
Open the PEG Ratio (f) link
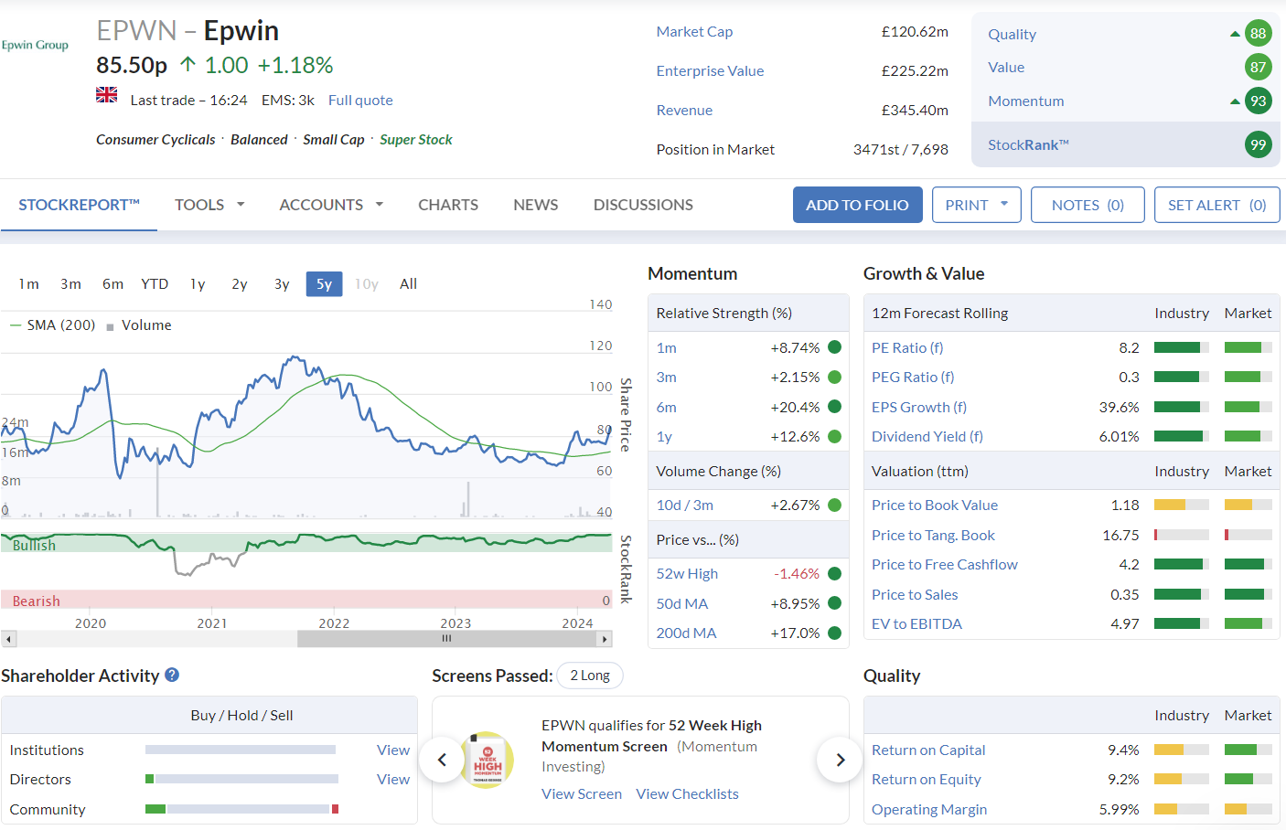(x=913, y=377)
